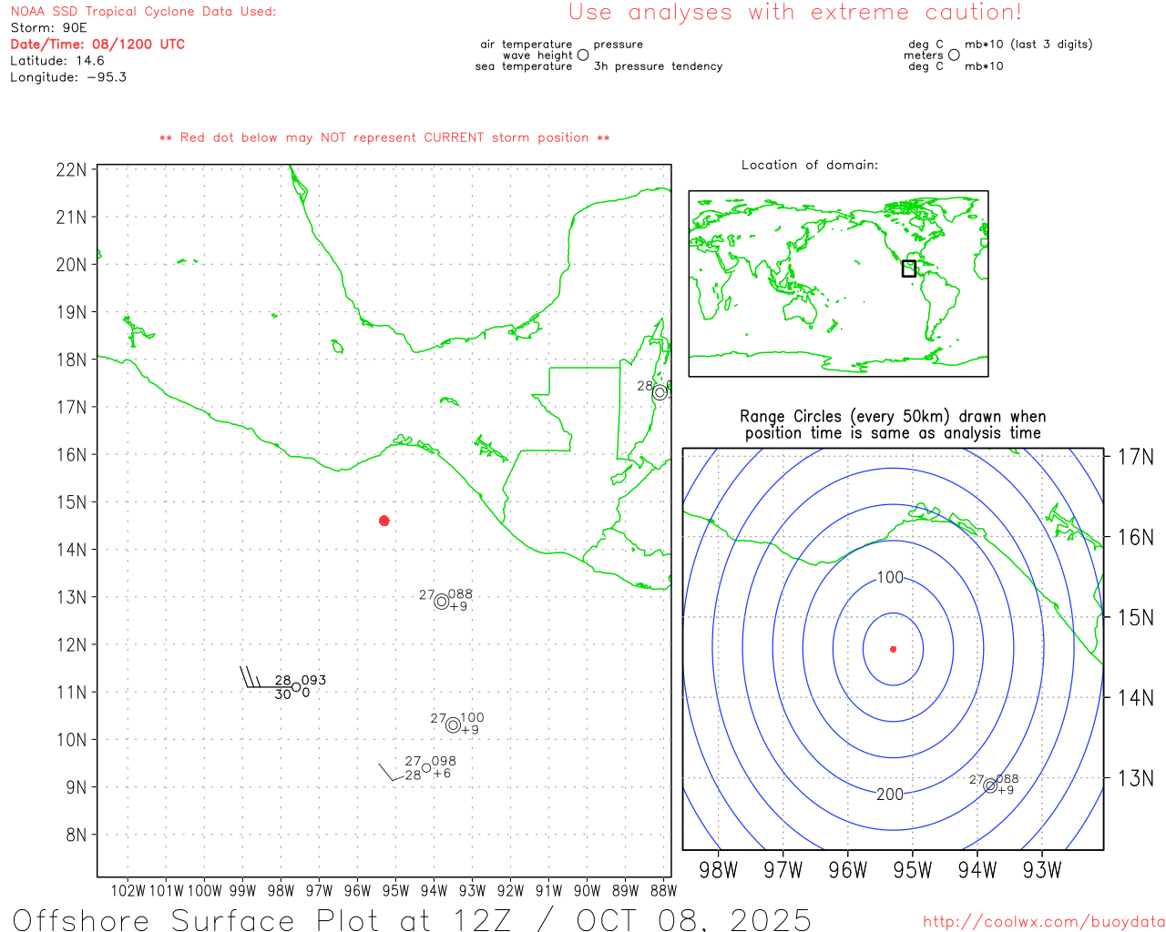Click the 22N latitude axis label

[72, 170]
